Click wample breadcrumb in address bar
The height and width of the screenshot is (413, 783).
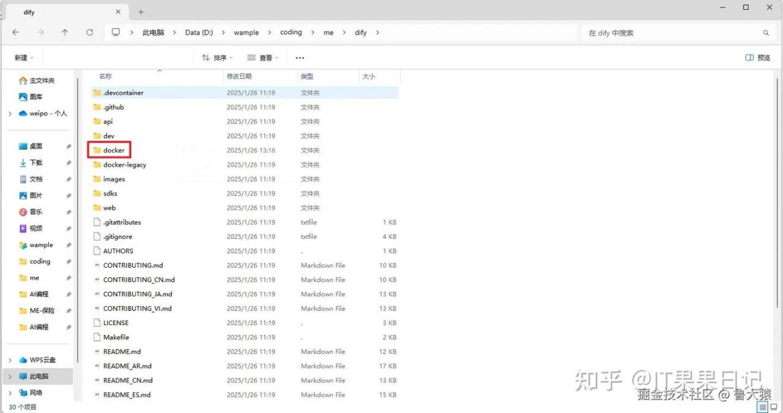coord(246,32)
